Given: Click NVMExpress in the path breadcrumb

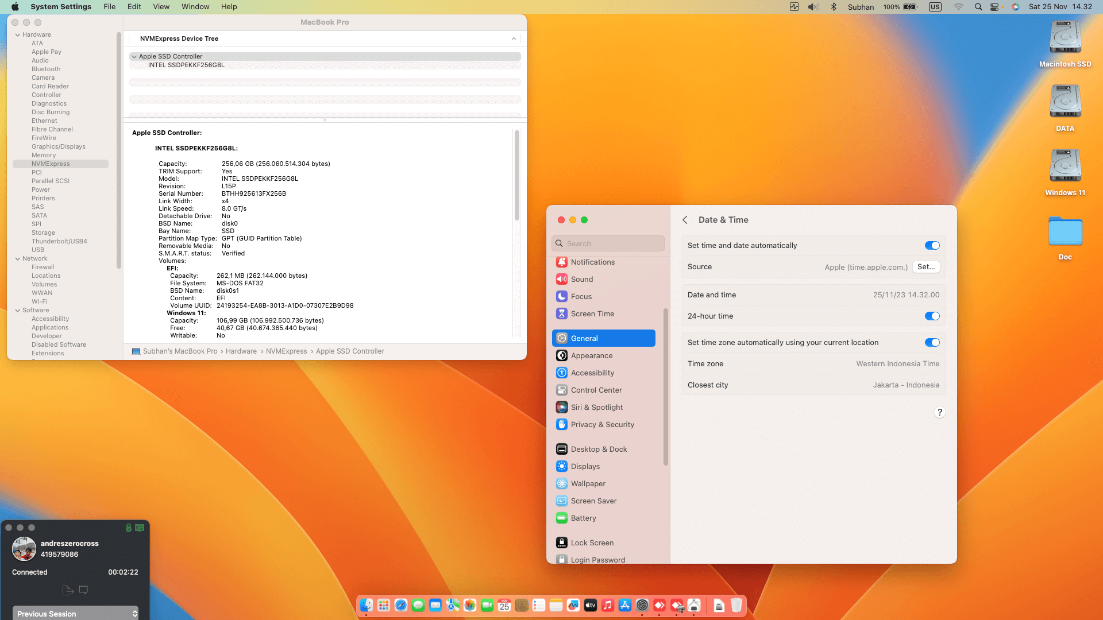Looking at the screenshot, I should 286,351.
